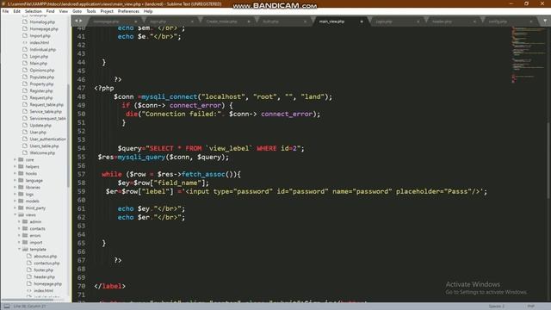Screen dimensions: 551x310
Task: Click line number 54 in the gutter
Action: coord(81,148)
